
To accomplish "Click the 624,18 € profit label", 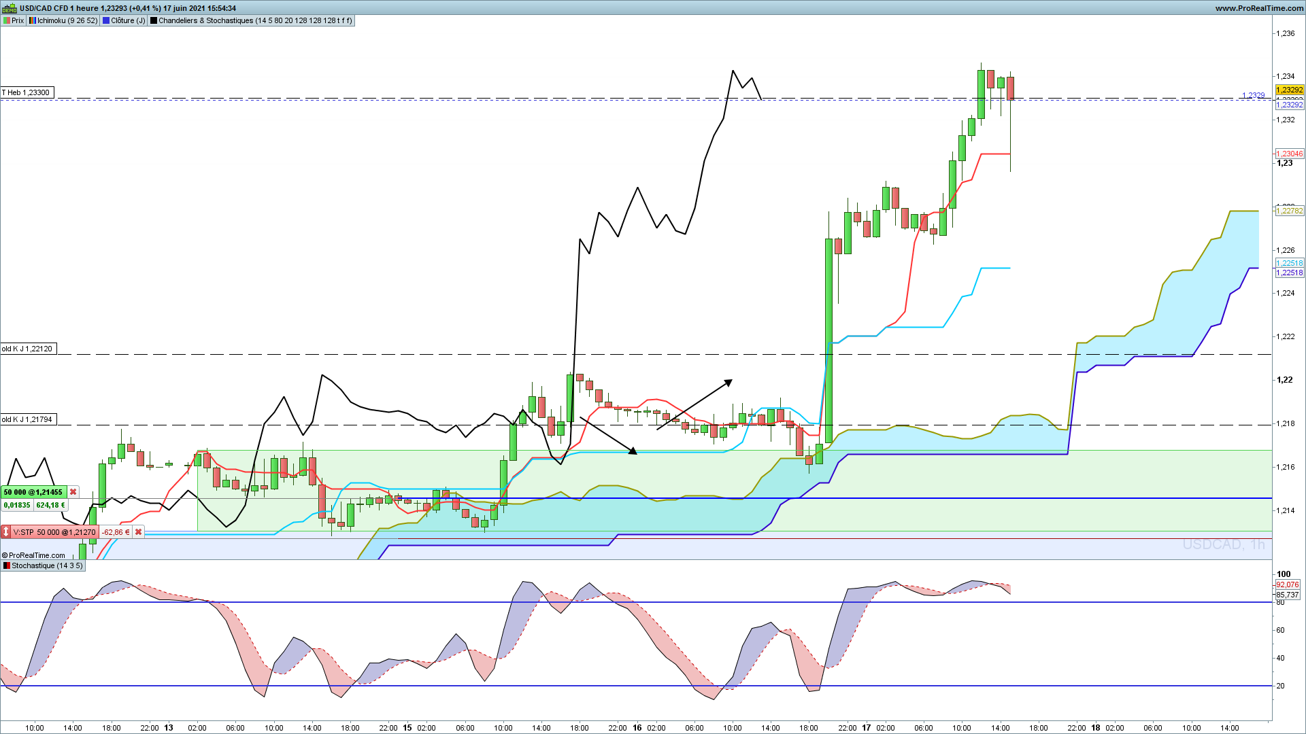I will (x=50, y=505).
